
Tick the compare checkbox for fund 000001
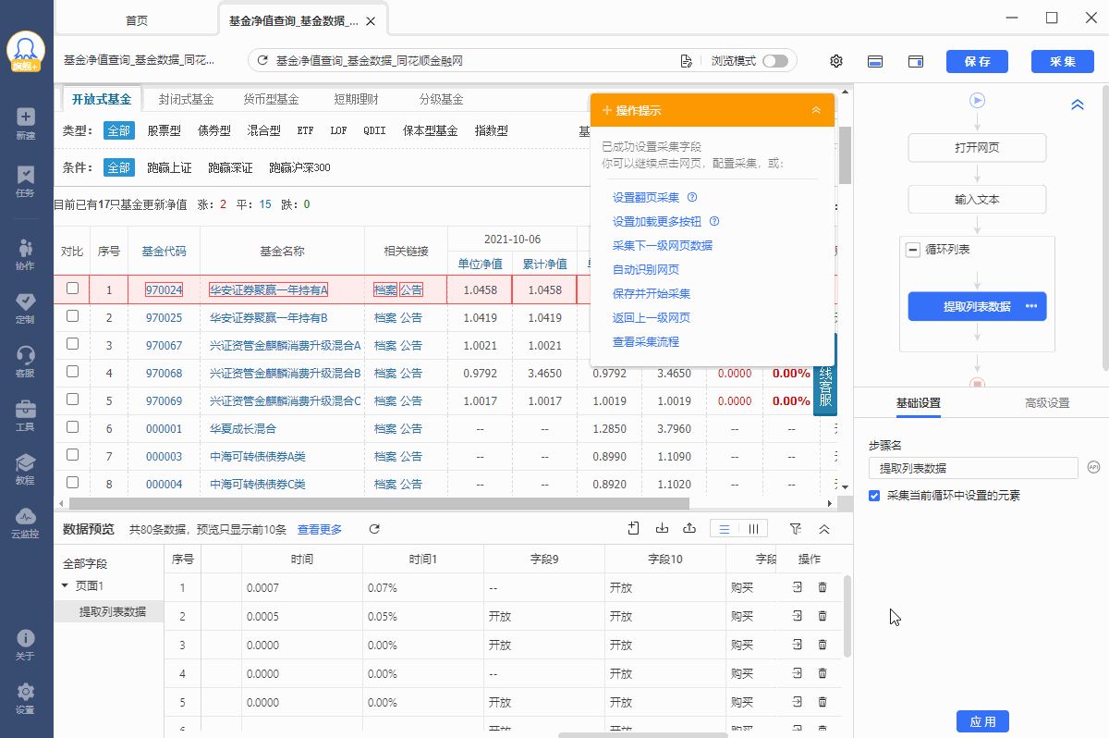[72, 427]
